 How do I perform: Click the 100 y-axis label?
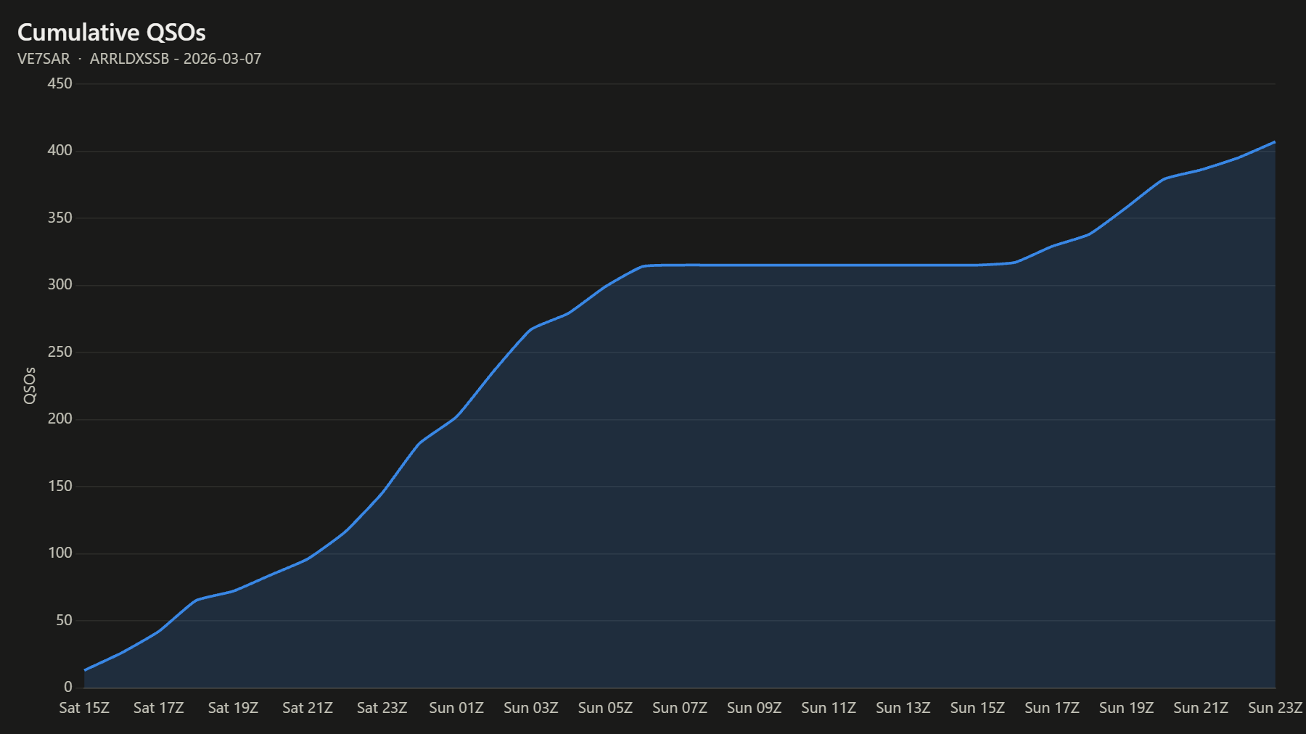click(x=60, y=553)
